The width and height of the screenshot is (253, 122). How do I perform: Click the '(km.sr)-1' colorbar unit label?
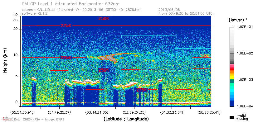coord(238,20)
